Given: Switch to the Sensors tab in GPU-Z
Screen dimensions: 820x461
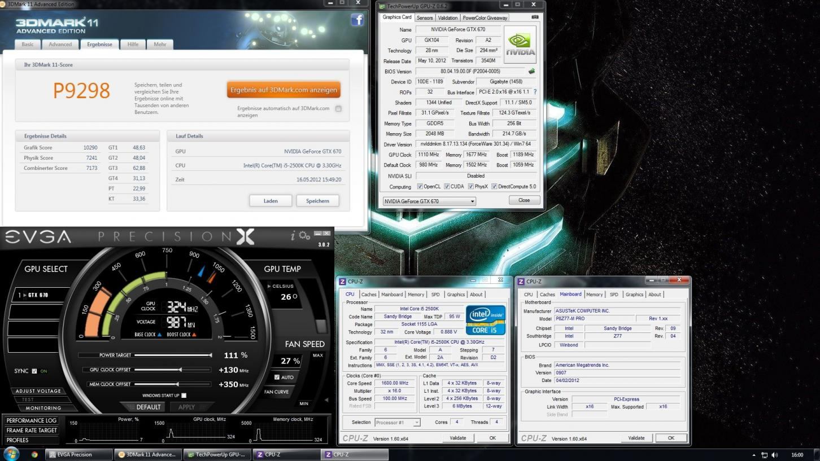Looking at the screenshot, I should click(x=425, y=17).
